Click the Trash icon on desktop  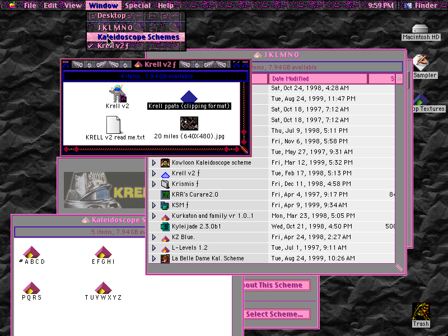pos(421,311)
